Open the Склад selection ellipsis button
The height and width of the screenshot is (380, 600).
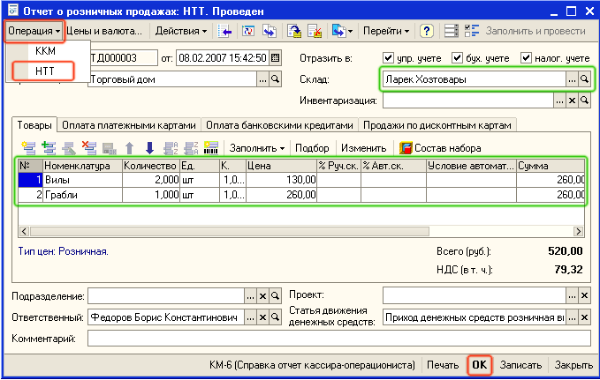tap(572, 79)
